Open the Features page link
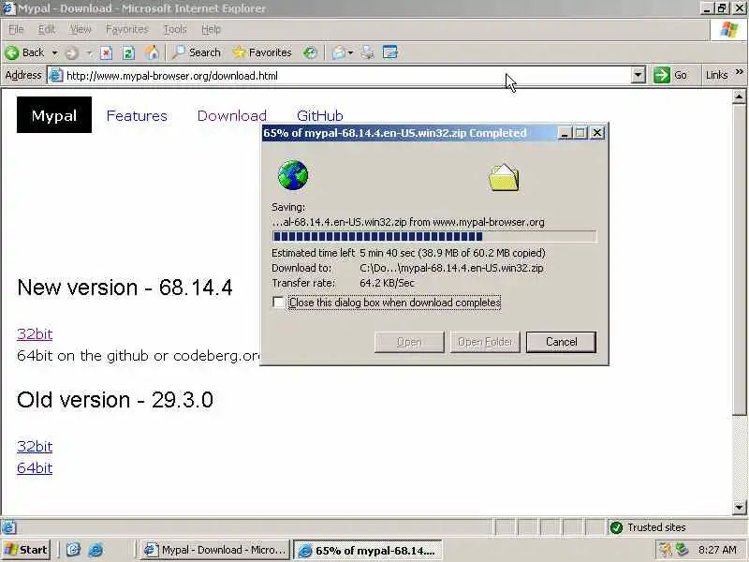The width and height of the screenshot is (749, 562). coord(137,115)
